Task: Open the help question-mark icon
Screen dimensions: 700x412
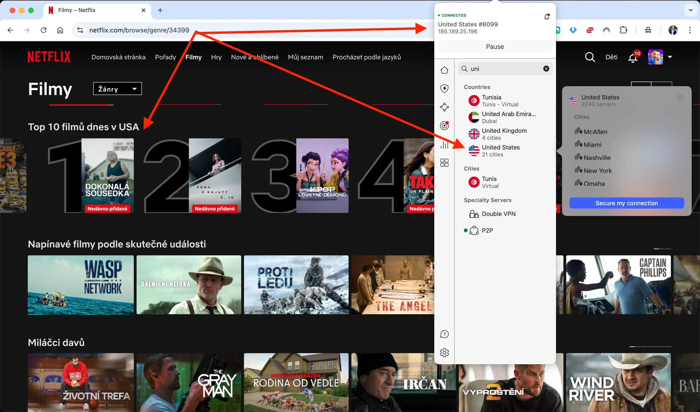Action: (444, 334)
